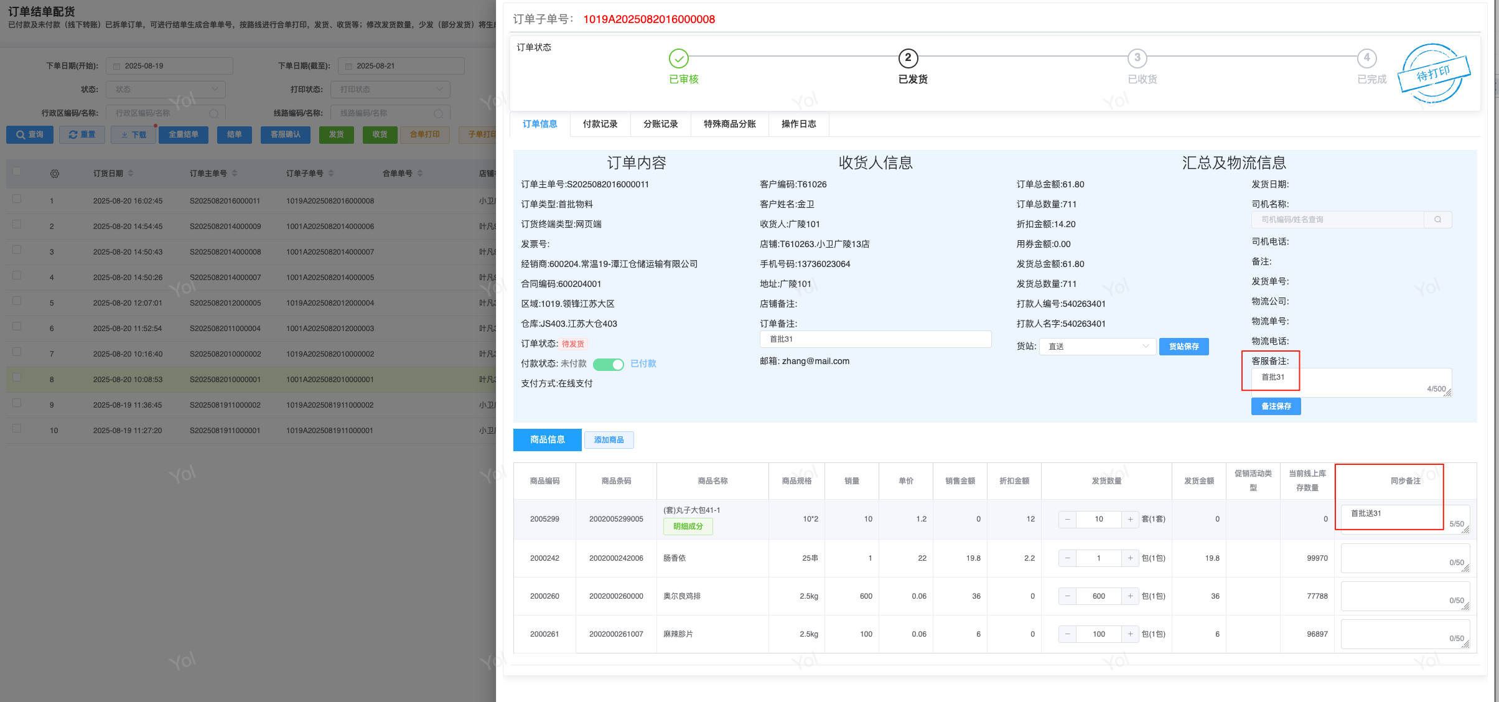The height and width of the screenshot is (702, 1499).
Task: Click the 订单备注 text input field
Action: [875, 339]
